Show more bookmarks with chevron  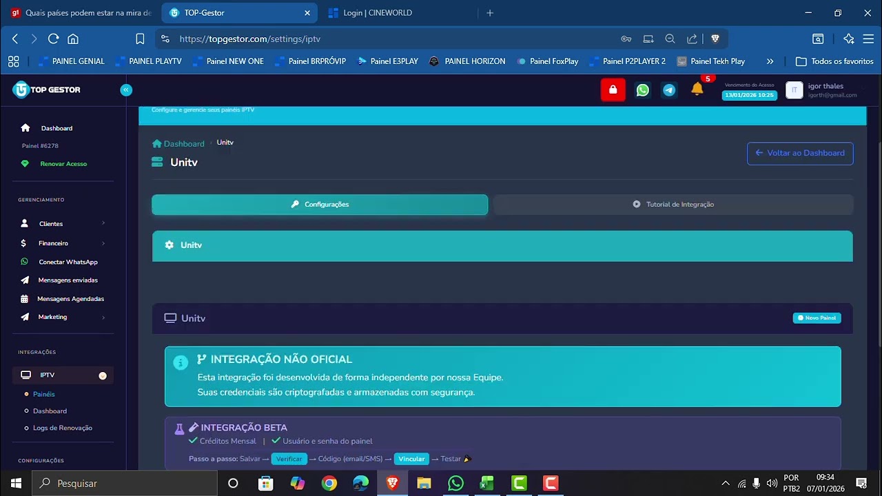pyautogui.click(x=770, y=61)
